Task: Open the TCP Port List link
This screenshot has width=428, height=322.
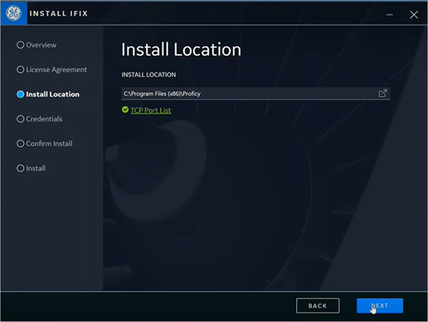Action: pos(151,110)
